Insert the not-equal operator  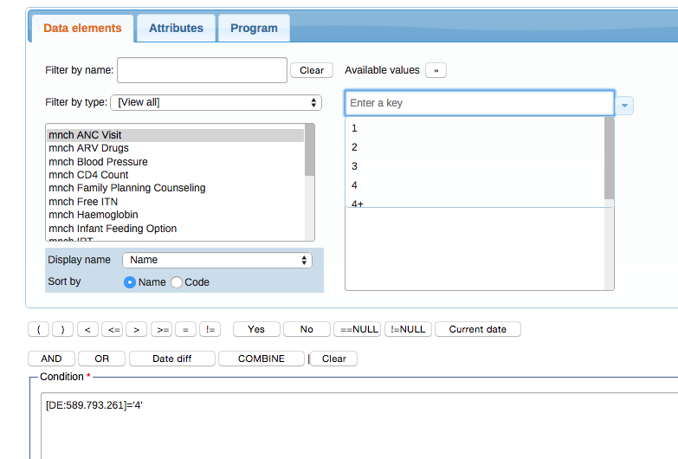(210, 329)
